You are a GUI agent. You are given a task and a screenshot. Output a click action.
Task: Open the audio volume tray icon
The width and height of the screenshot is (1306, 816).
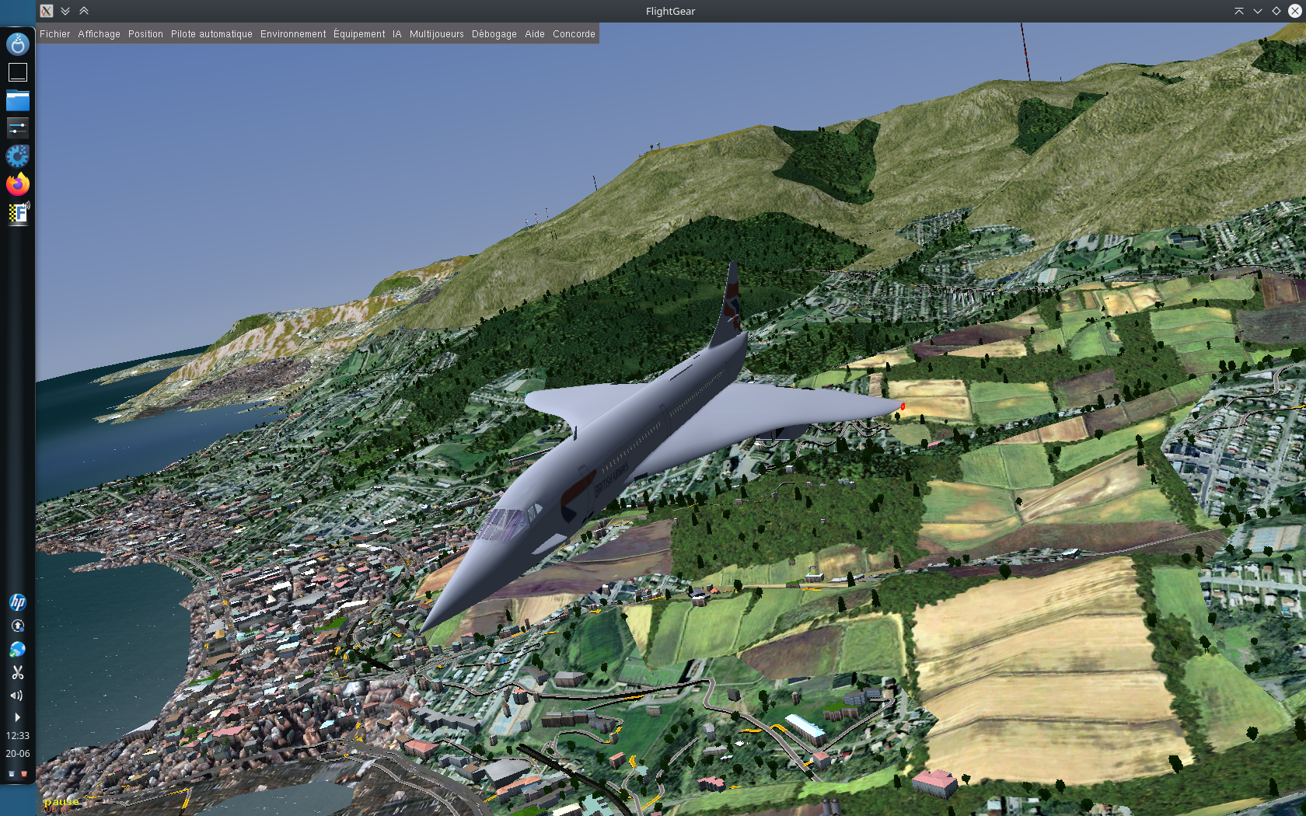click(17, 696)
